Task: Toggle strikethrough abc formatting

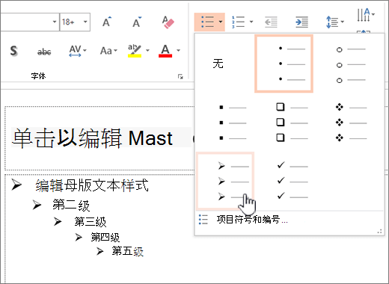Action: (44, 52)
